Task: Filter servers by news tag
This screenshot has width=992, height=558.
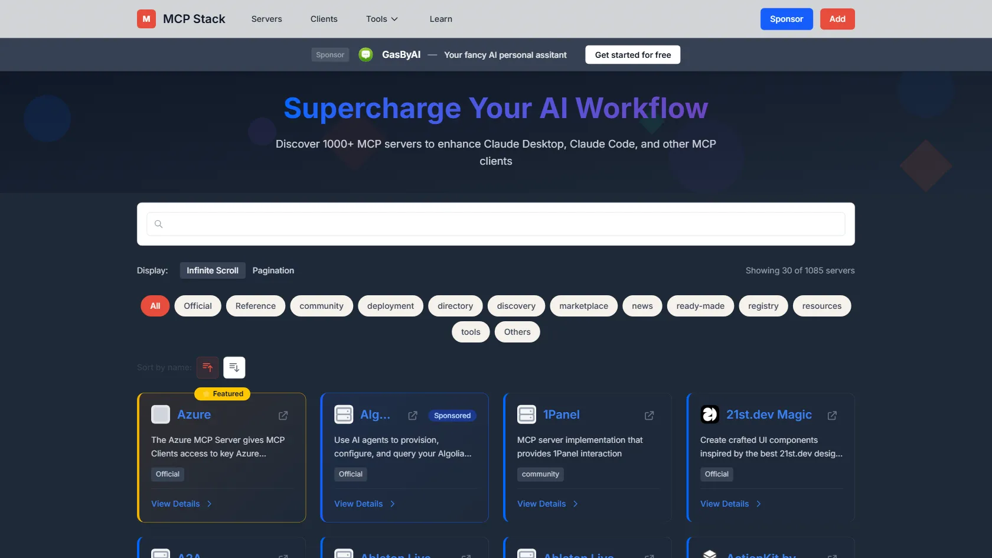Action: click(x=642, y=306)
